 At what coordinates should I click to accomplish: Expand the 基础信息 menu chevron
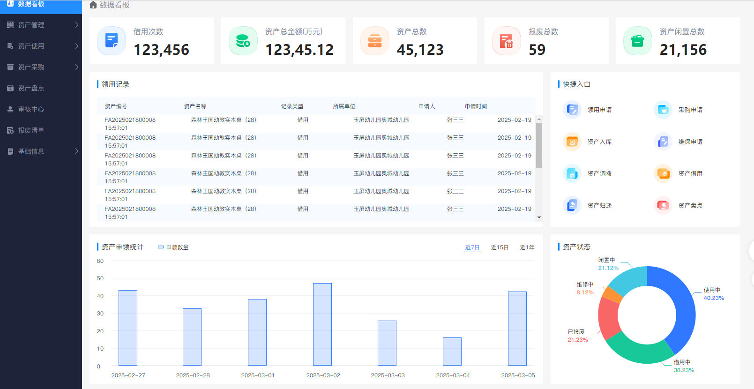click(x=77, y=151)
